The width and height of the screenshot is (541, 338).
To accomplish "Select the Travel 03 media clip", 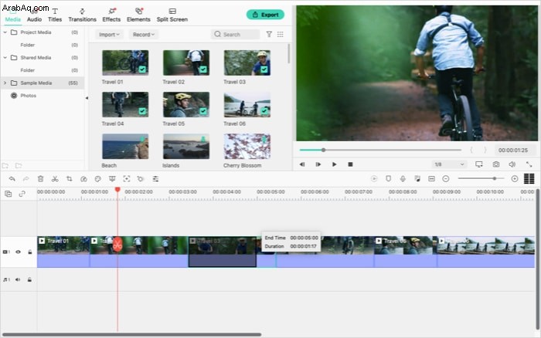I will tap(247, 63).
